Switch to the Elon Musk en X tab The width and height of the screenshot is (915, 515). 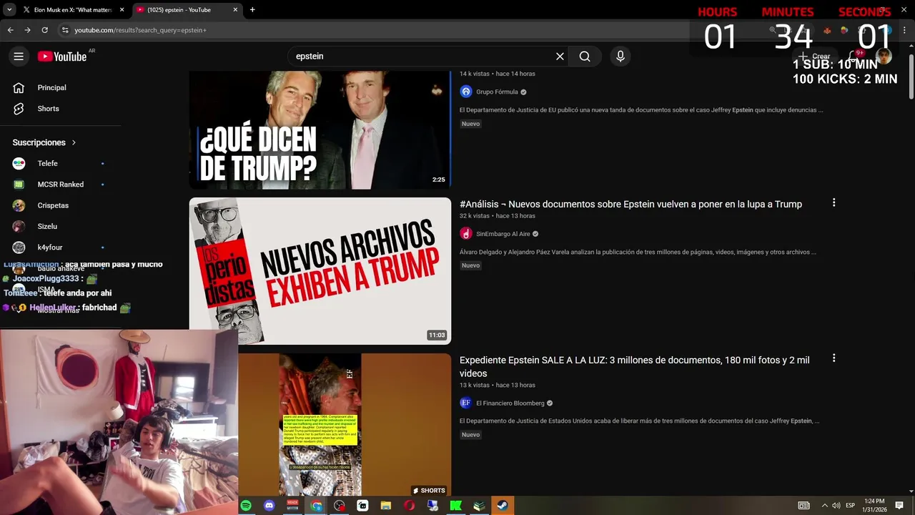[x=71, y=10]
